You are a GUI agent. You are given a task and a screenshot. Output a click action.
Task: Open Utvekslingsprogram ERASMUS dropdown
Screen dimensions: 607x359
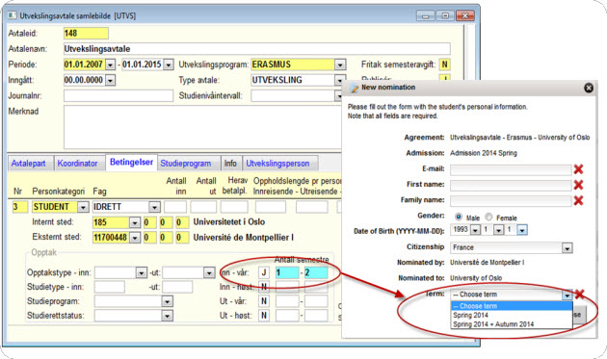[x=340, y=65]
